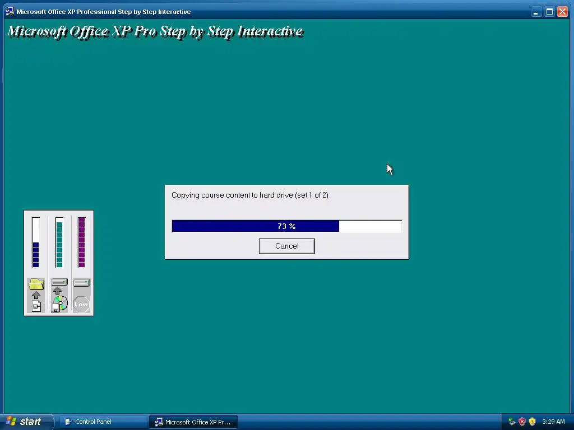Click the up arrow above the CD icon
The width and height of the screenshot is (574, 430).
(x=57, y=291)
